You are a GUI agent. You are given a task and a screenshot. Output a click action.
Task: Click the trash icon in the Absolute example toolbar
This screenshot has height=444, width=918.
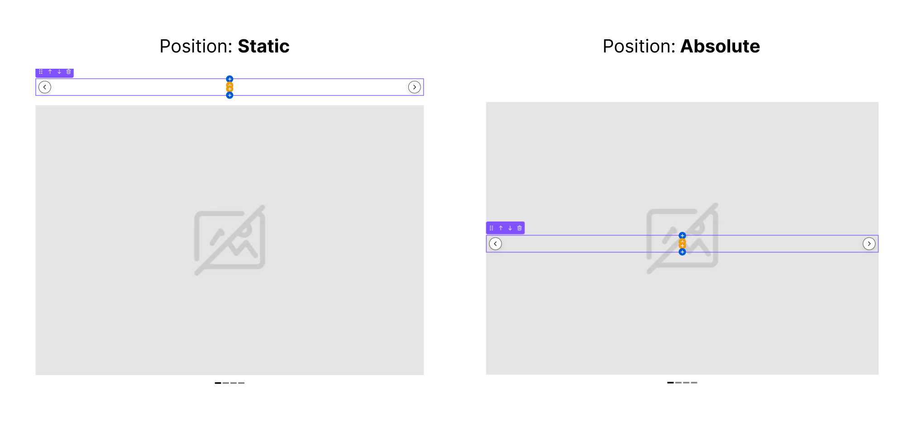520,228
